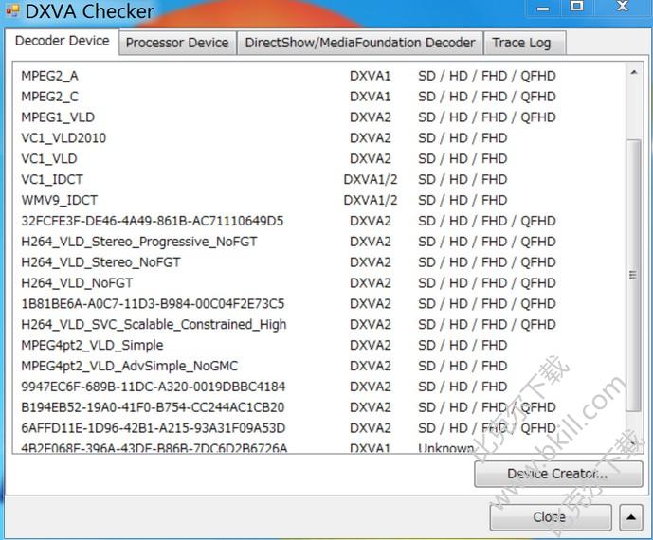Select the H264_VLD_Stereo_Progressive_NoFGT row
Image resolution: width=653 pixels, height=540 pixels.
[319, 242]
